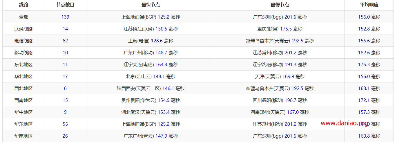
Task: Click 146.1 value for 陕西西安(天翼云二区)
Action: tap(168, 88)
